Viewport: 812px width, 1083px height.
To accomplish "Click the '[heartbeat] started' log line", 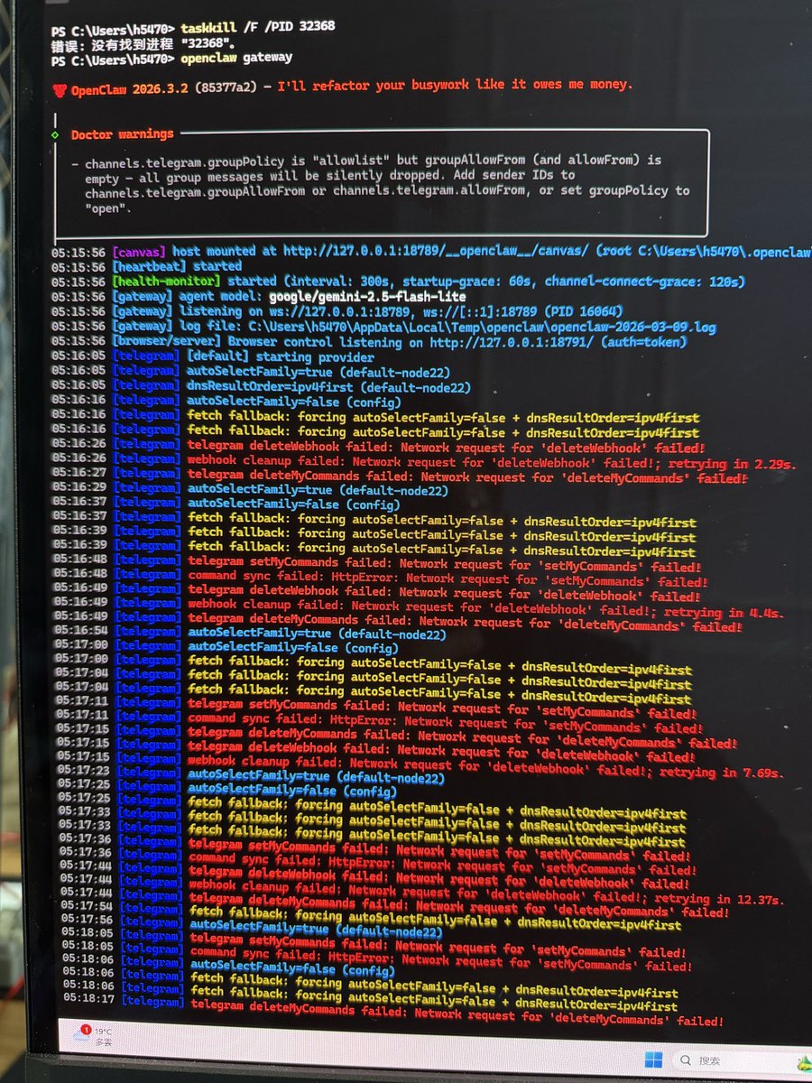I will [x=146, y=267].
